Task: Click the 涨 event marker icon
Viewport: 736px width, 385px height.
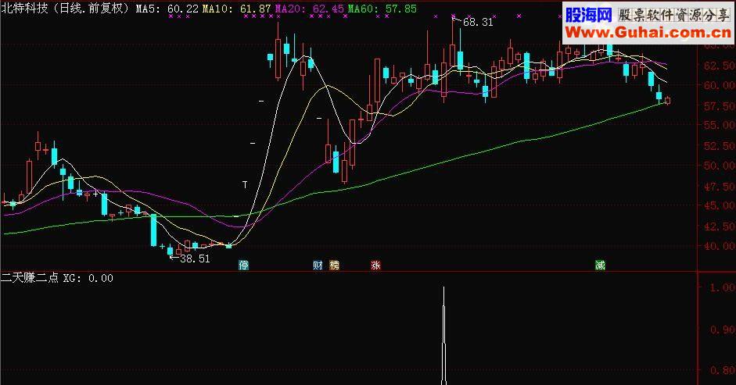Action: coord(375,265)
